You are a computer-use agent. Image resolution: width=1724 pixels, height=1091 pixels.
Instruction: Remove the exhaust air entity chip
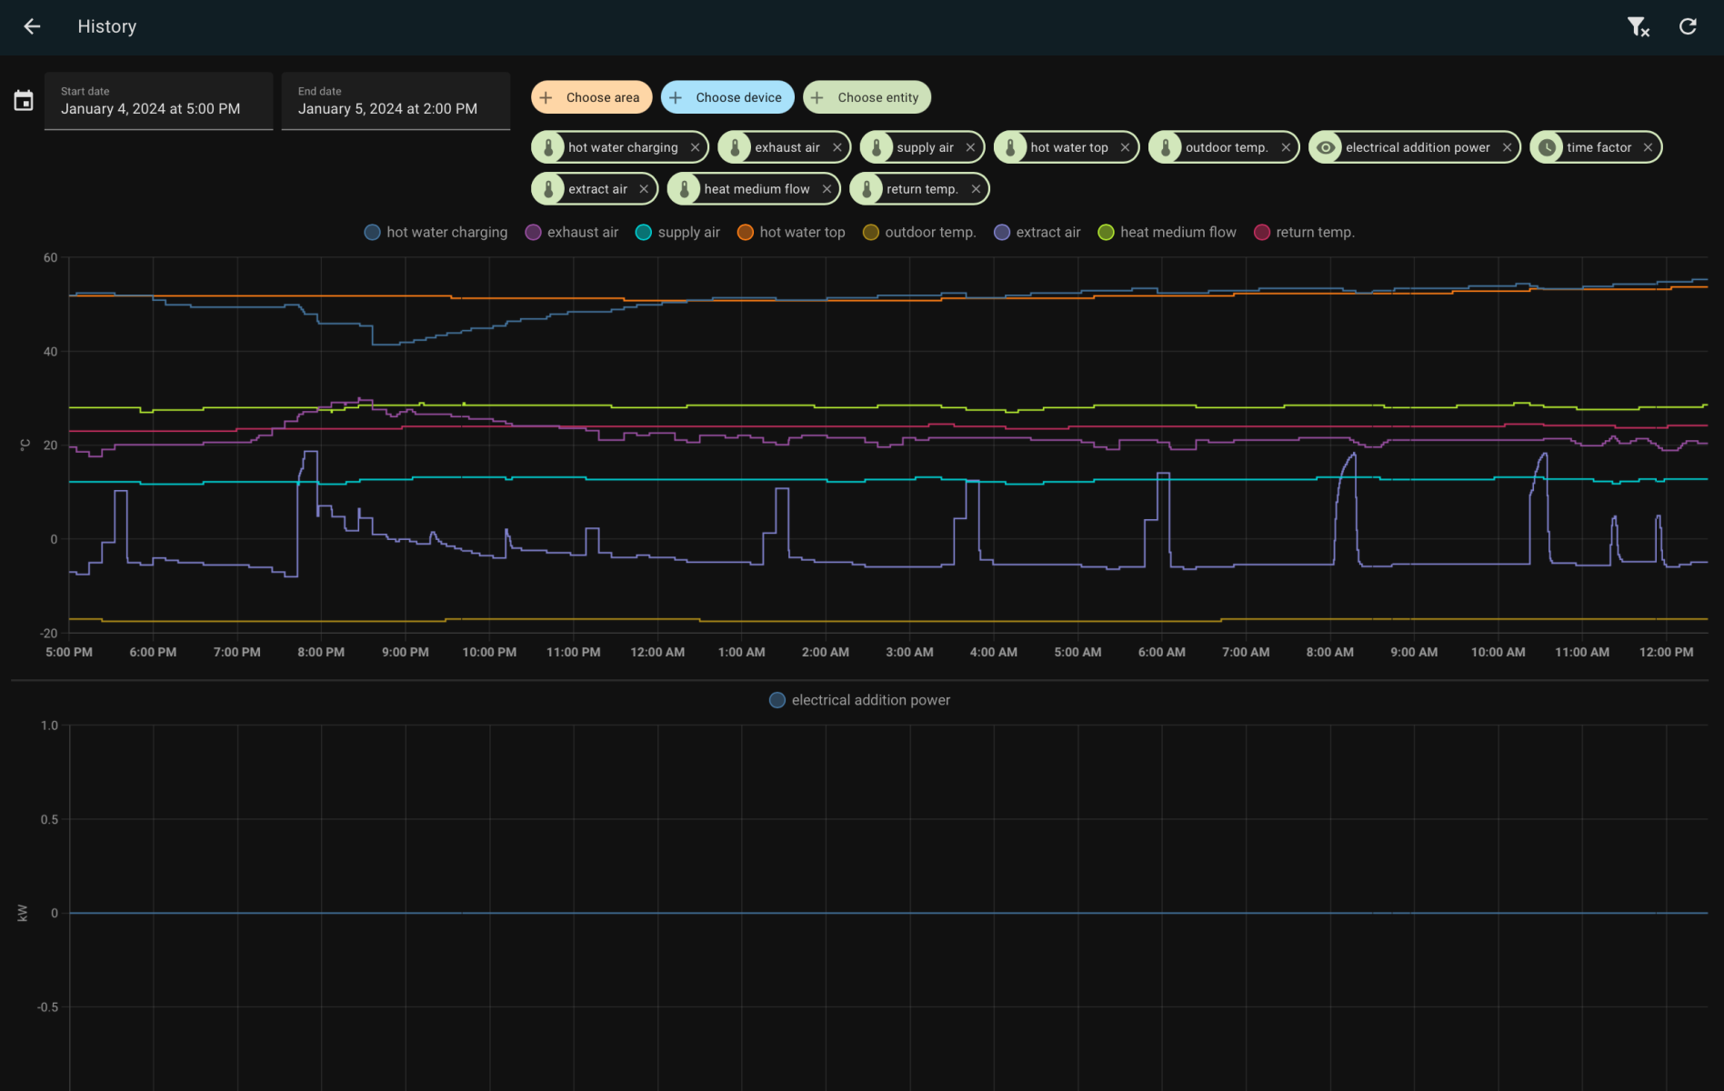coord(837,147)
